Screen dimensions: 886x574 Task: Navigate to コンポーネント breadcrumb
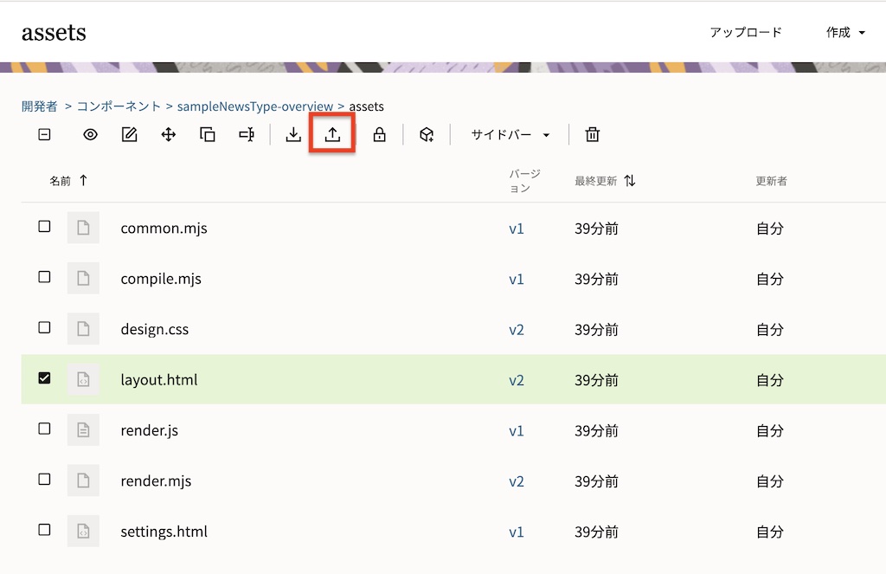pyautogui.click(x=119, y=106)
